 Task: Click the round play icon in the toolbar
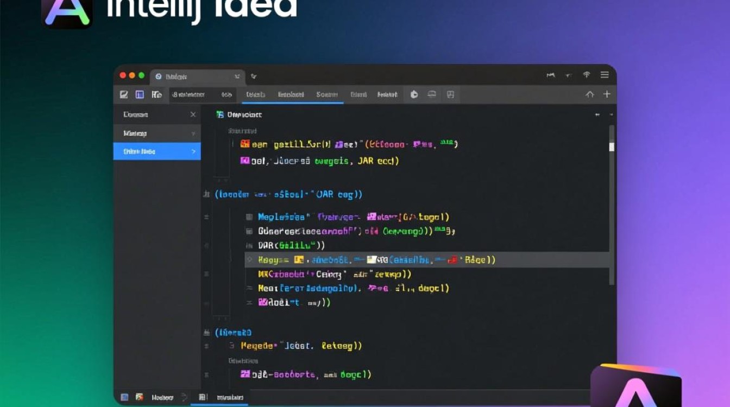tap(414, 94)
